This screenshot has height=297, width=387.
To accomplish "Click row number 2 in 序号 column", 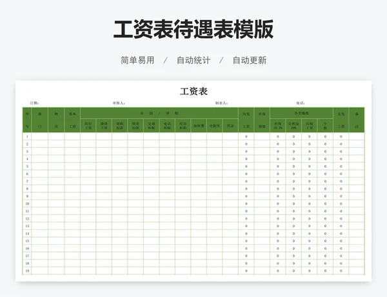I will coord(27,144).
